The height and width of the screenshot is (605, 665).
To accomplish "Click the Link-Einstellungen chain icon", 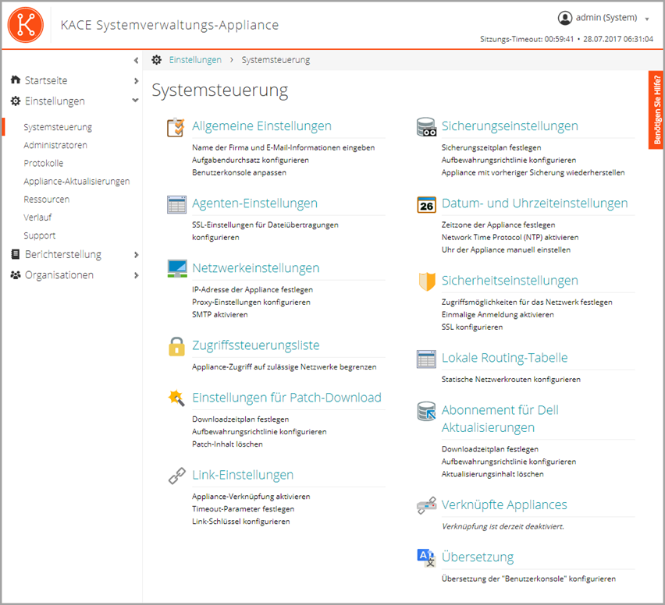I will [176, 476].
